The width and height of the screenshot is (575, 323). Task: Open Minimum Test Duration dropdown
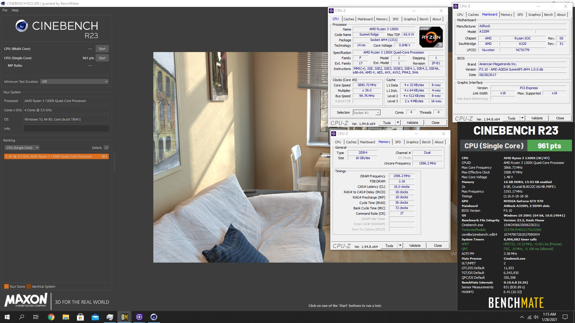click(74, 82)
